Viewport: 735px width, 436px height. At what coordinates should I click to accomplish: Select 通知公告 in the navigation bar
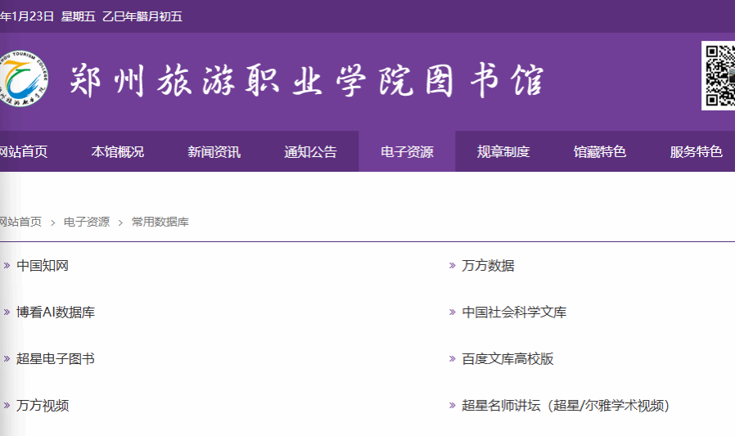point(310,151)
